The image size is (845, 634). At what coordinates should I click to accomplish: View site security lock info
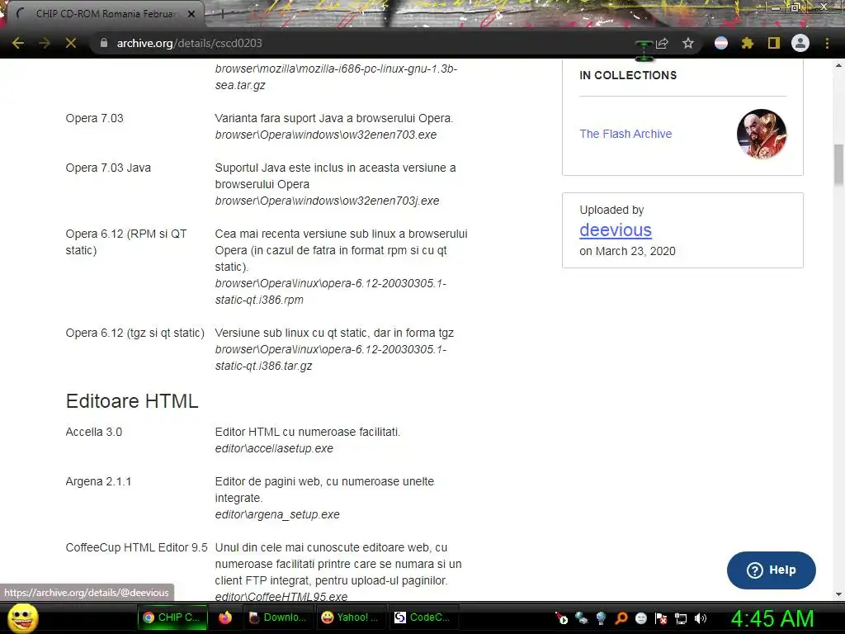[104, 43]
